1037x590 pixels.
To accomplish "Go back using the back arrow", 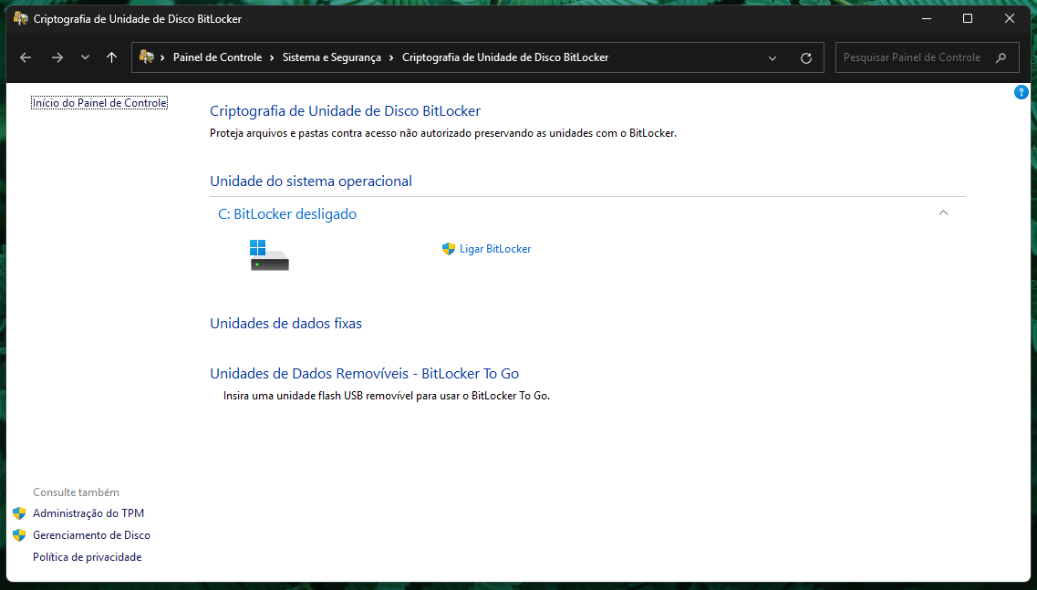I will (x=26, y=57).
